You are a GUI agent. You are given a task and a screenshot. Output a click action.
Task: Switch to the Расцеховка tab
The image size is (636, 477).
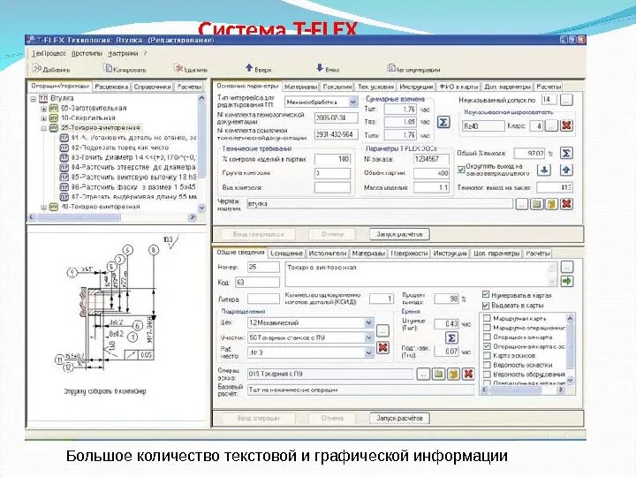coord(111,87)
